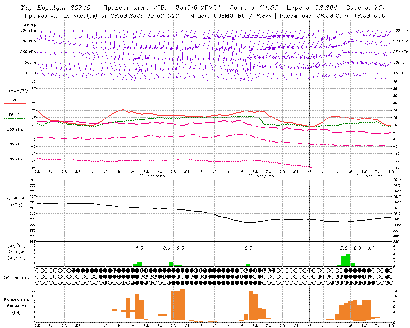Click the 1.5 precipitation total value
The width and height of the screenshot is (410, 328).
click(139, 248)
